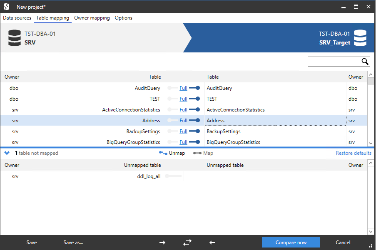Image resolution: width=376 pixels, height=250 pixels.
Task: Click the window resize grip icon
Action: pos(371,246)
